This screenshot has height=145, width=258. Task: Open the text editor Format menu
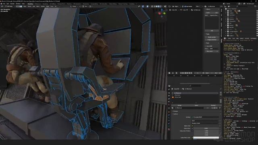(247, 39)
